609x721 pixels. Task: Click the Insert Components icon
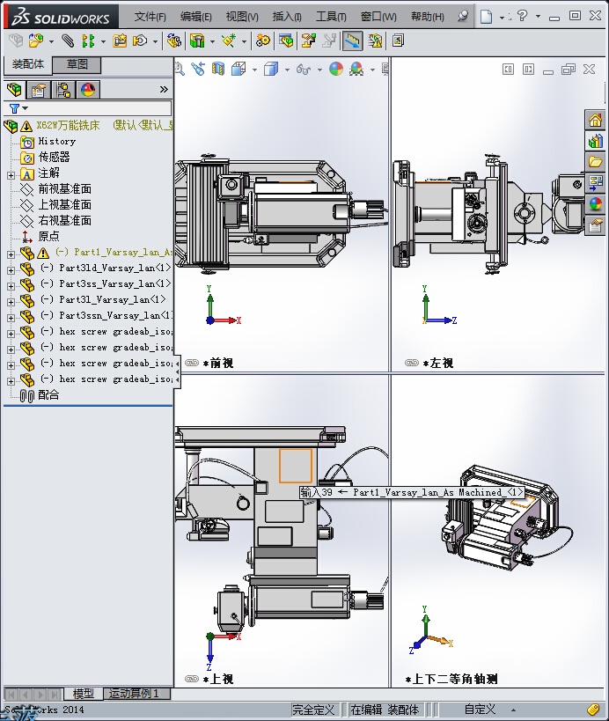[x=36, y=40]
